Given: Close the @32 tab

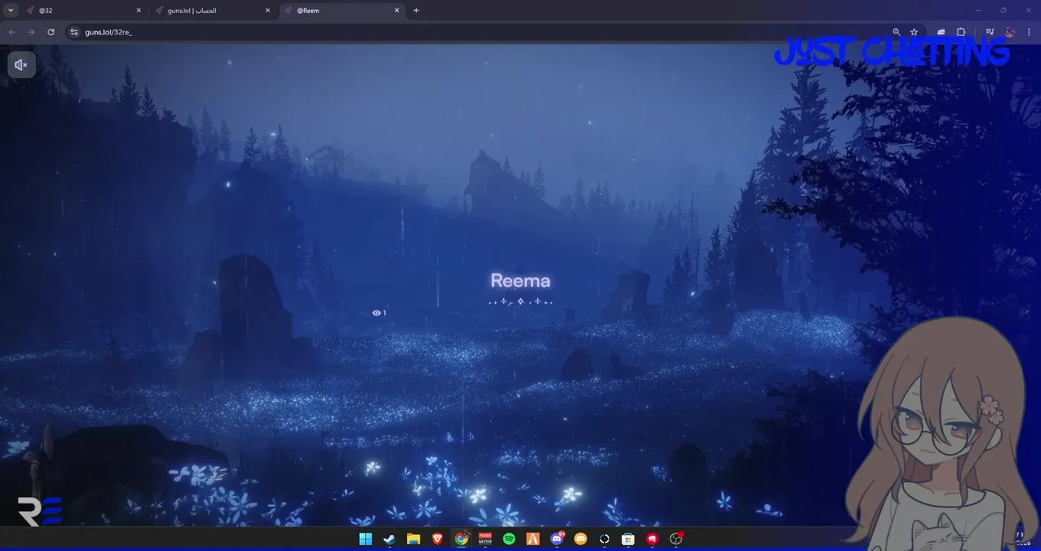Looking at the screenshot, I should pos(139,11).
